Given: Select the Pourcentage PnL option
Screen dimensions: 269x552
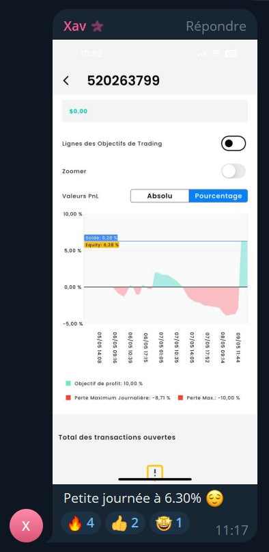Looking at the screenshot, I should click(x=218, y=196).
